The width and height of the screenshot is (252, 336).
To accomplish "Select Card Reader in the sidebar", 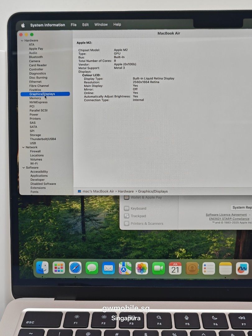I will [38, 65].
